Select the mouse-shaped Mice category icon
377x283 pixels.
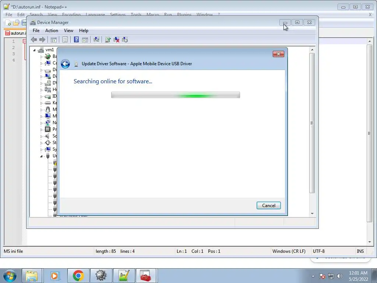[x=48, y=109]
